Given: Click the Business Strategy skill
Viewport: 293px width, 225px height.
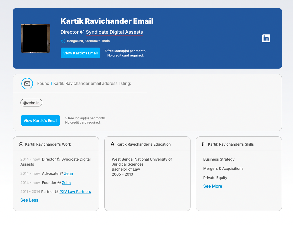Looking at the screenshot, I should click(219, 159).
